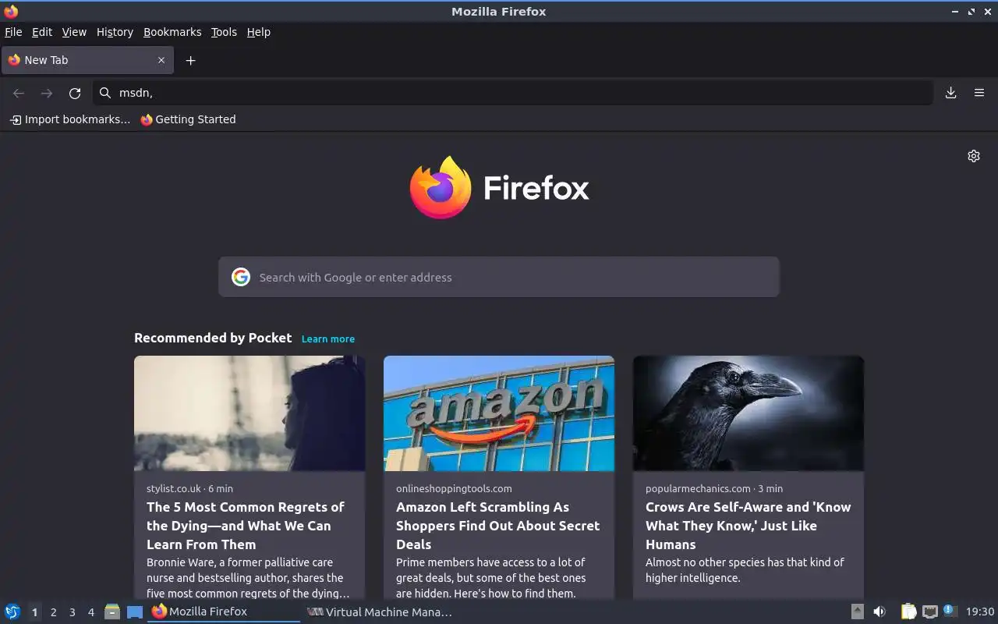Open the volume speaker tray icon
The width and height of the screenshot is (998, 624).
tap(879, 612)
